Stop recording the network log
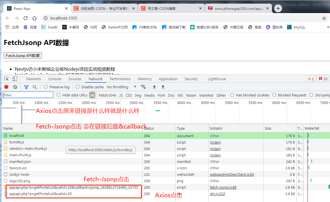 [x=6, y=87]
